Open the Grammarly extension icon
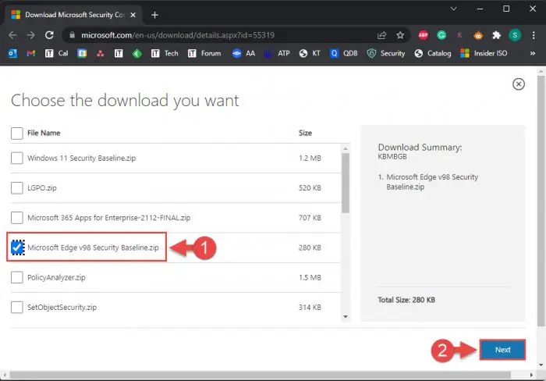Screen dimensions: 546x381 [x=441, y=35]
